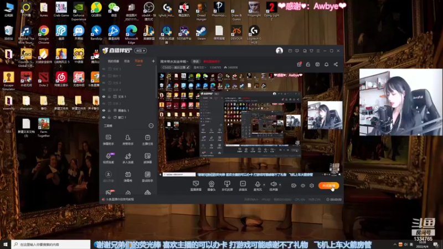Image resolution: width=443 pixels, height=249 pixels.
Task: Open the streamer tasks tool
Action: tap(147, 140)
